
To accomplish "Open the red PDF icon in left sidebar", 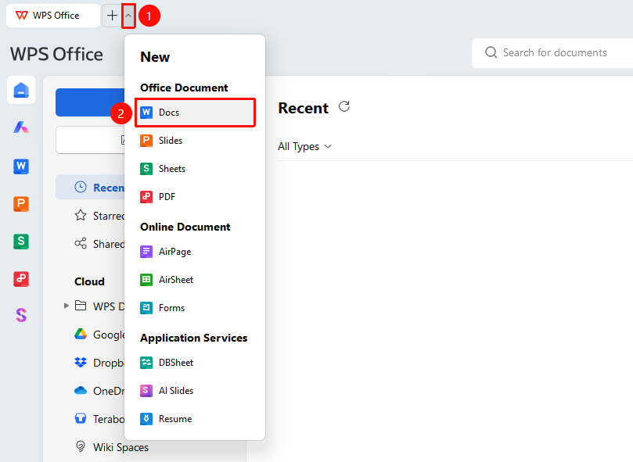I will tap(21, 279).
